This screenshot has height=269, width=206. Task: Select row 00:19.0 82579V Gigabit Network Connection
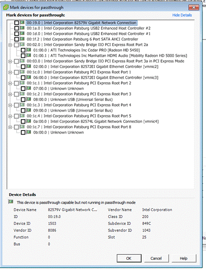(x=82, y=23)
